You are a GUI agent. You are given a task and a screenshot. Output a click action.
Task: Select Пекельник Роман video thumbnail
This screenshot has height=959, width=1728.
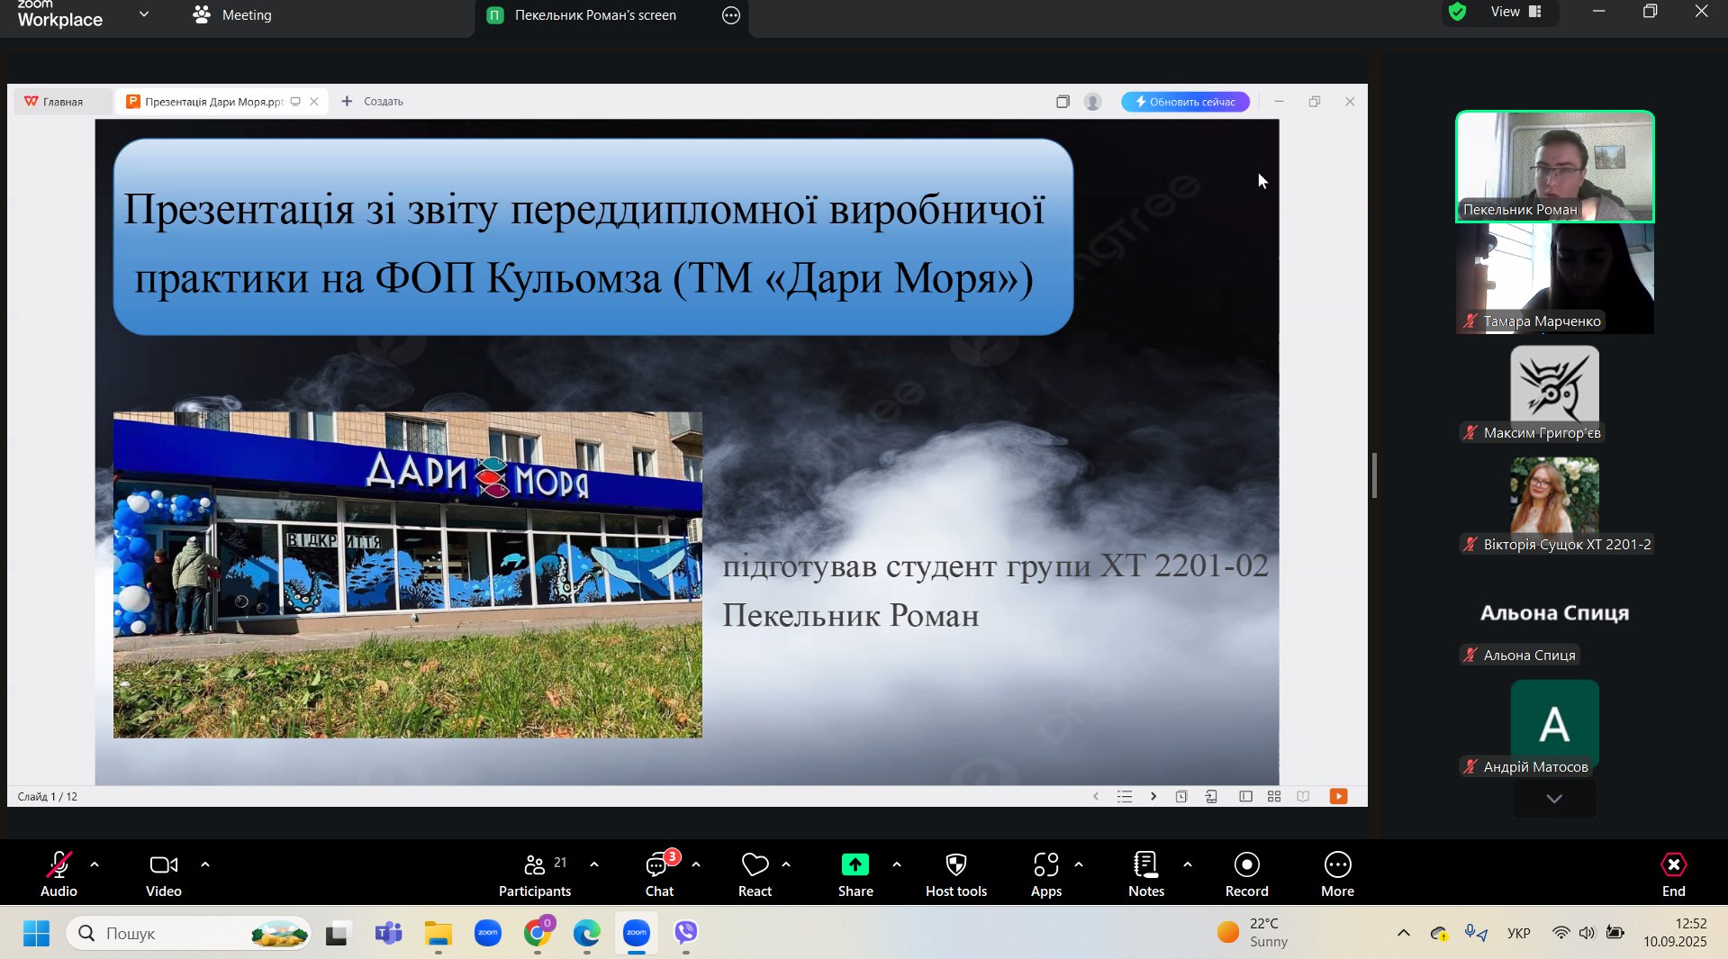[1555, 167]
